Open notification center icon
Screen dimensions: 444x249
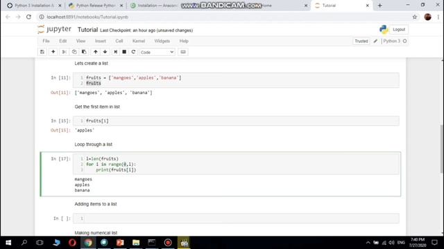[435, 243]
